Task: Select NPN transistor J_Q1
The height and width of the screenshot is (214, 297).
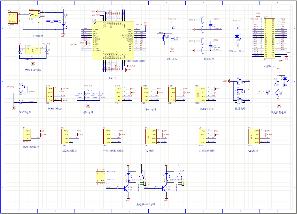Action: tap(126, 188)
